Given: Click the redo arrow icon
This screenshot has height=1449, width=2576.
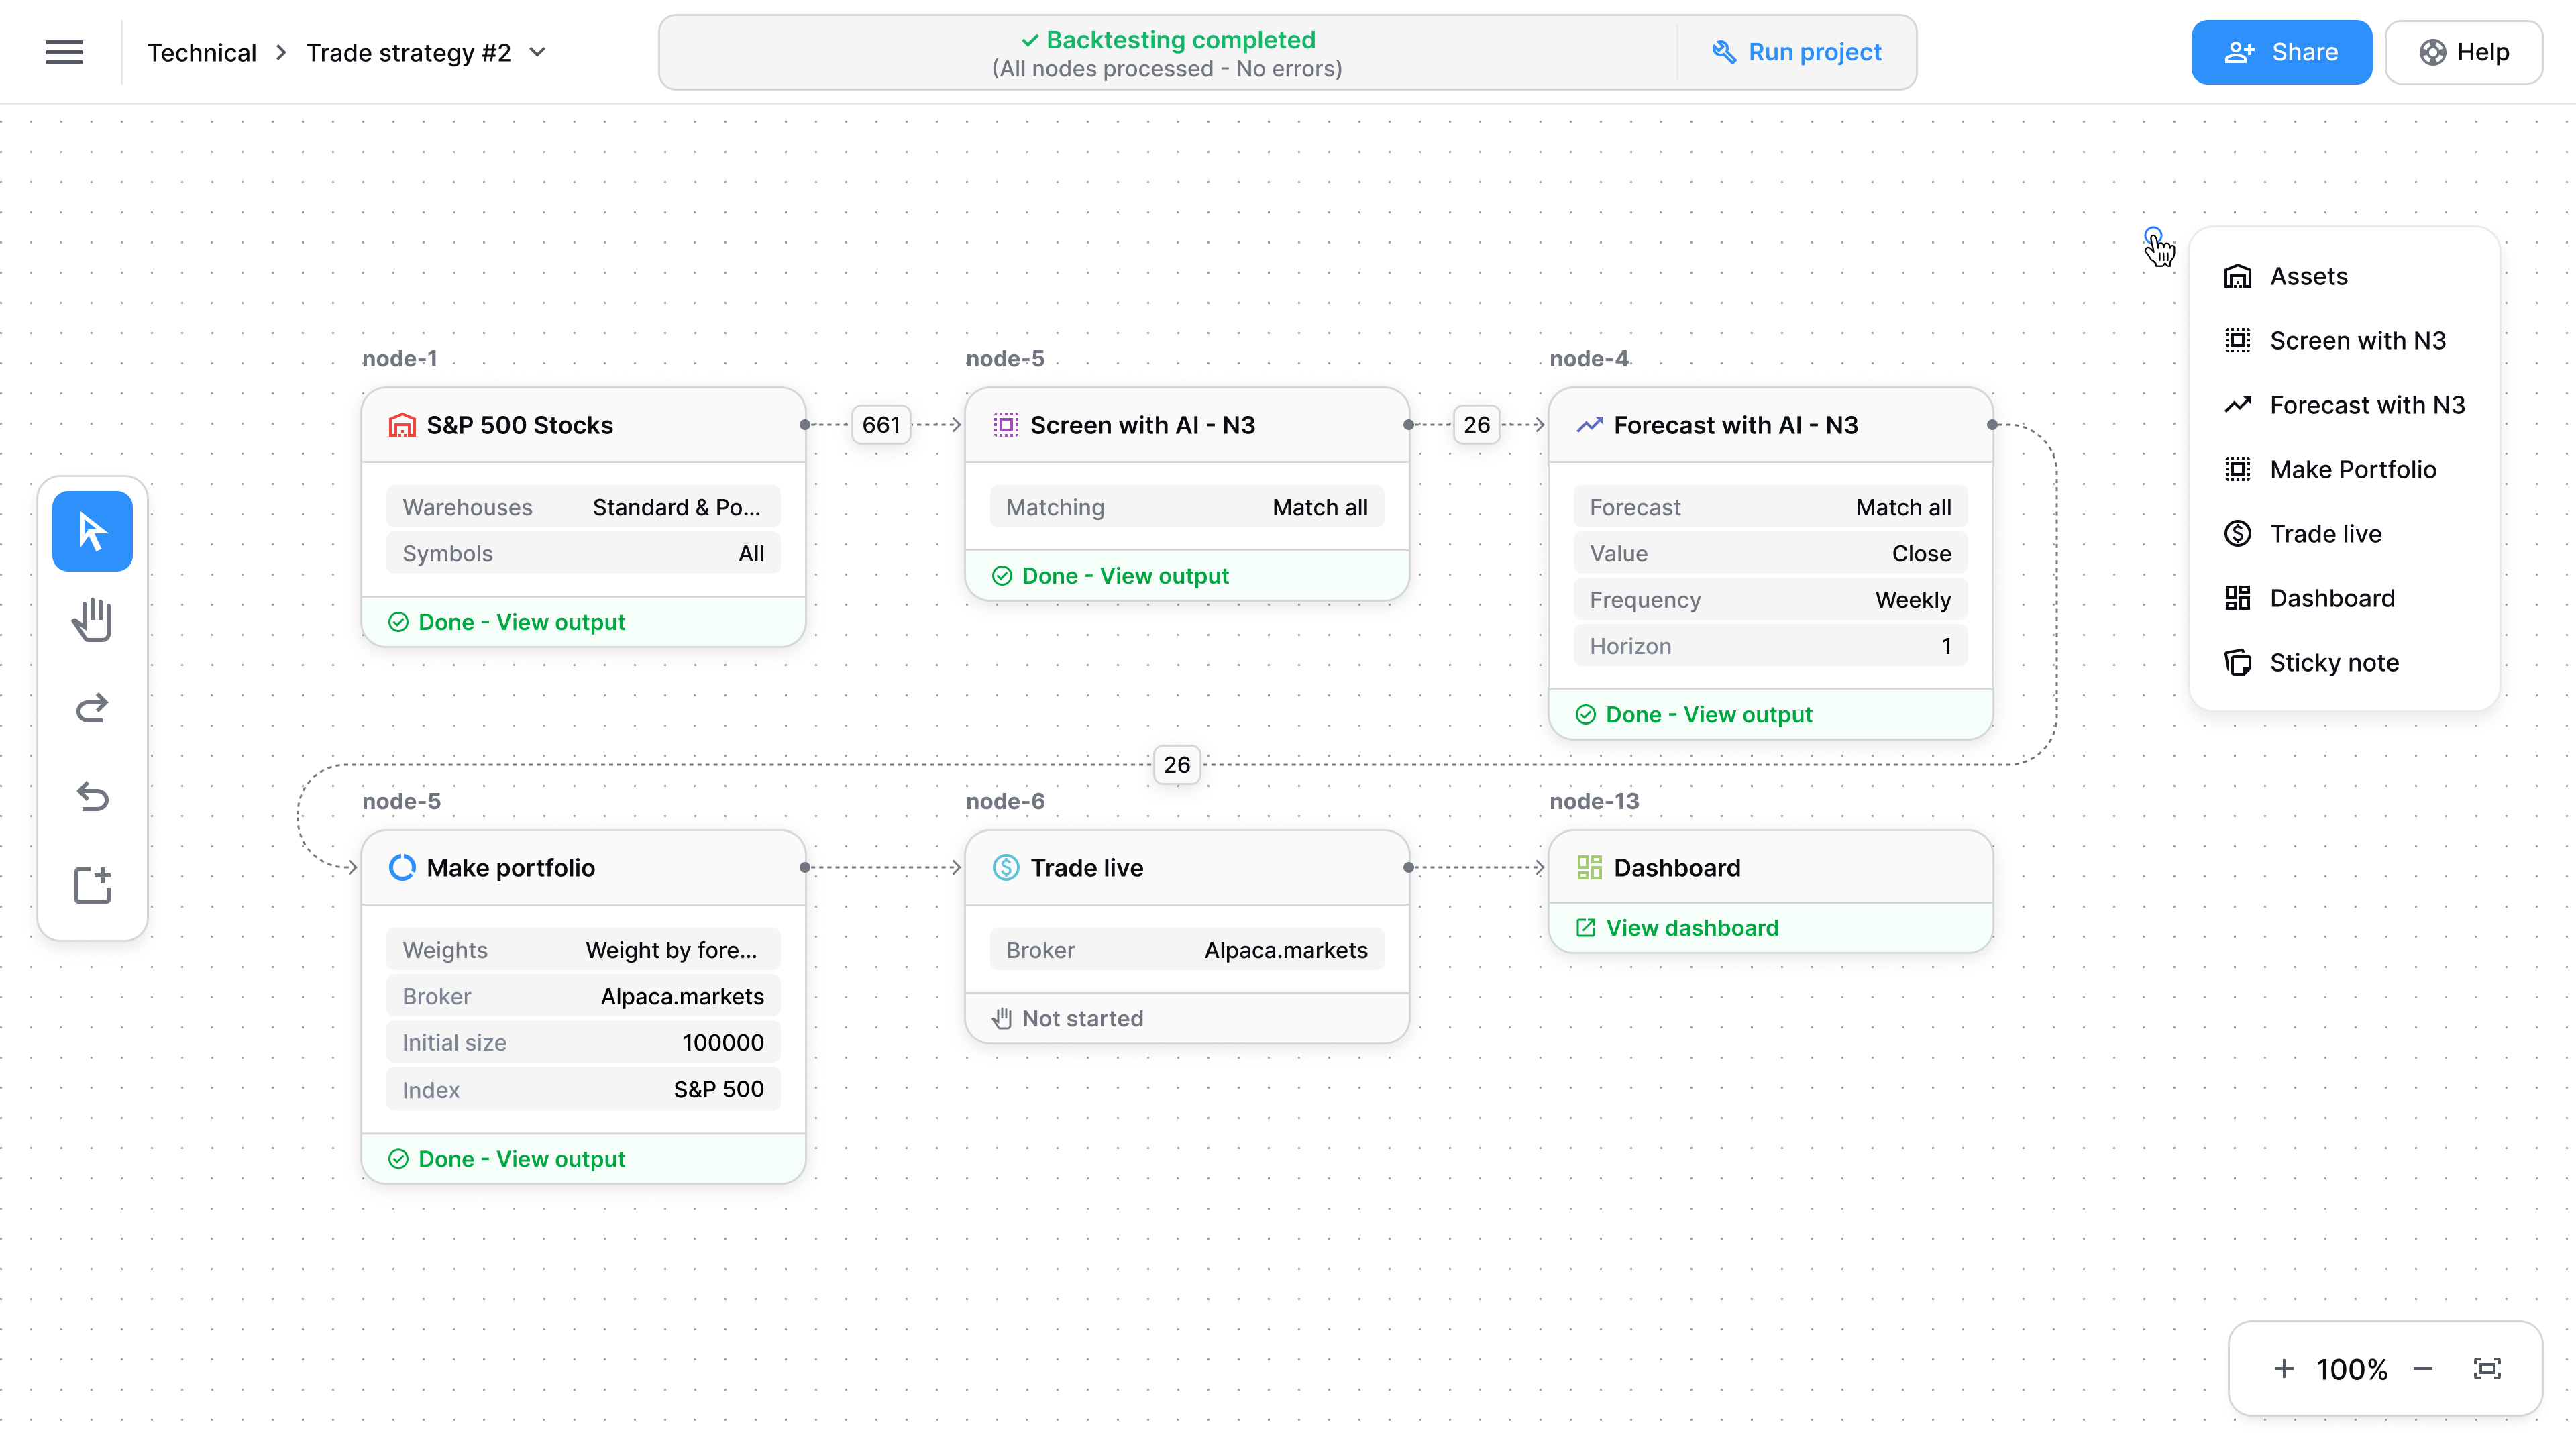Looking at the screenshot, I should tap(92, 708).
